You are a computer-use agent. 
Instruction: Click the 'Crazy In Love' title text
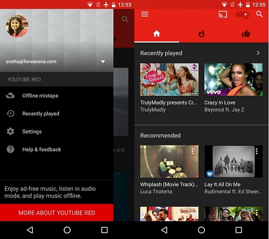(x=220, y=103)
